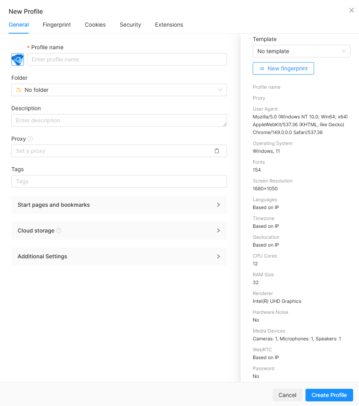Viewport: 359px width, 406px height.
Task: Expand the Additional Settings section
Action: pyautogui.click(x=119, y=256)
